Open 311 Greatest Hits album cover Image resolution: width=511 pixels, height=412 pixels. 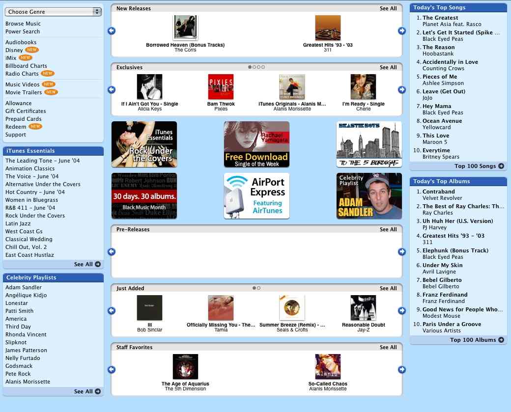(x=328, y=27)
